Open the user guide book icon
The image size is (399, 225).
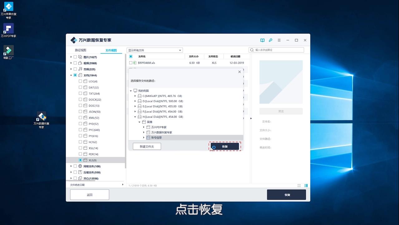point(262,40)
